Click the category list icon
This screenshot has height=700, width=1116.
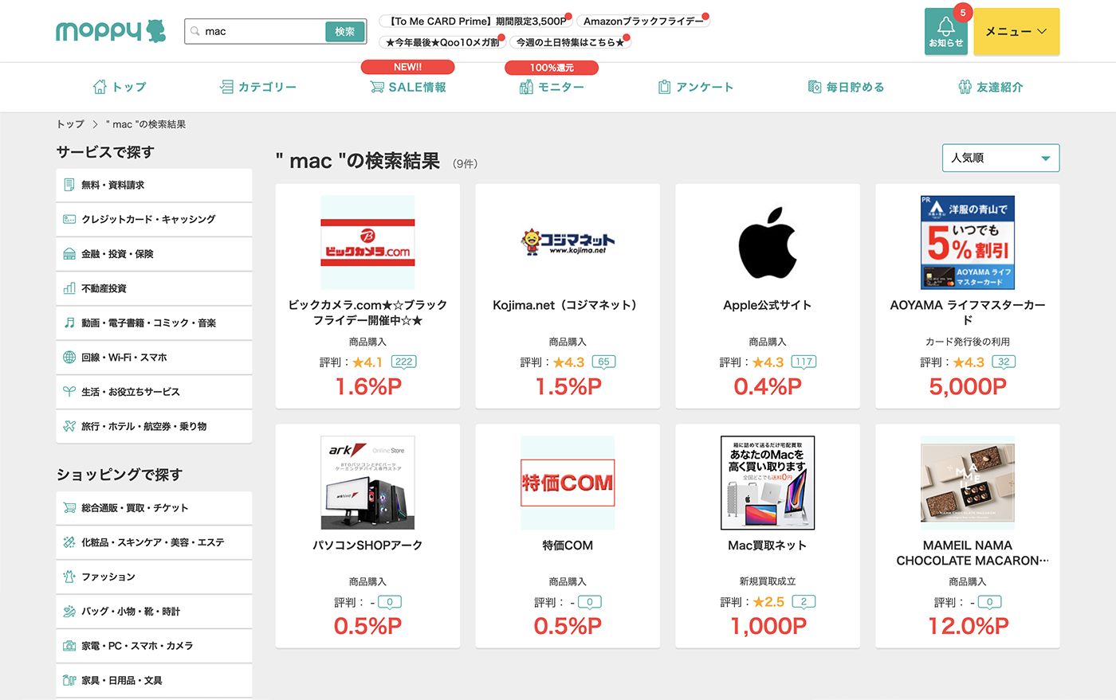pos(226,87)
